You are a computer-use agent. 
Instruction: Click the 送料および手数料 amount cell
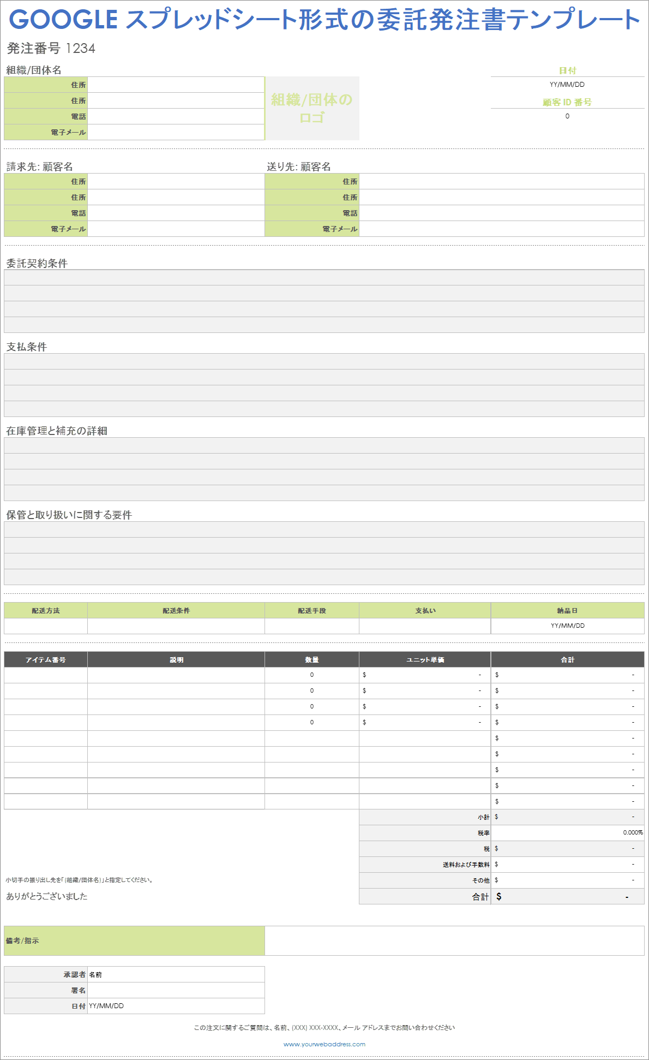pos(567,864)
